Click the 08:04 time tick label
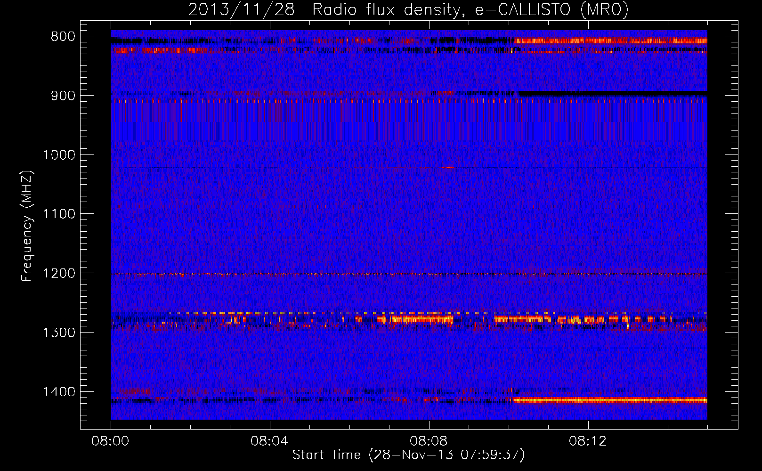Viewport: 762px width, 471px height. [270, 441]
